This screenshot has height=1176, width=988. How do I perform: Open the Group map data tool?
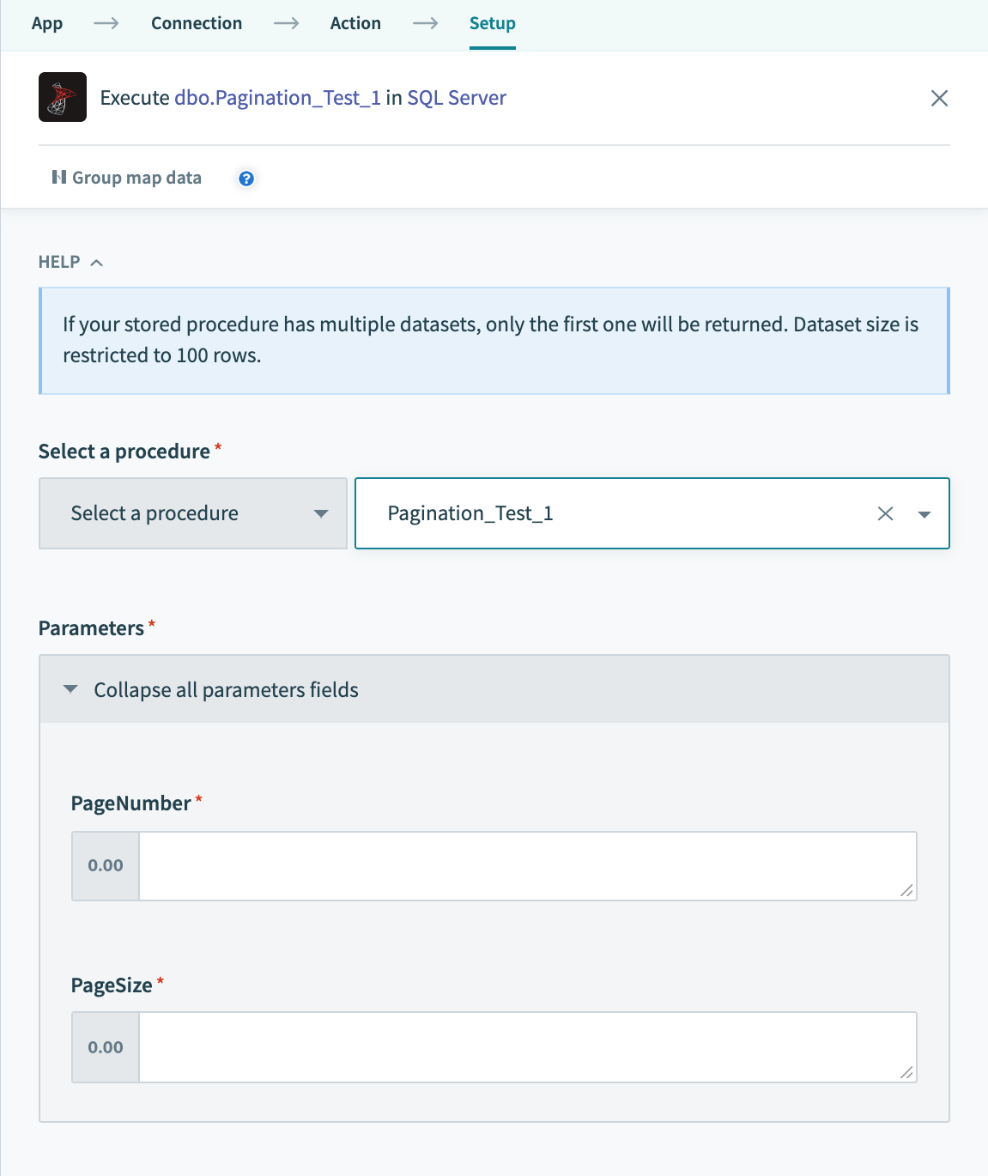(126, 178)
